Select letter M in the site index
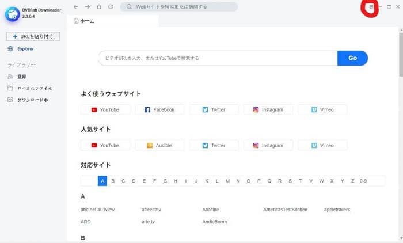Viewport: 403px width, 243px height. click(227, 181)
